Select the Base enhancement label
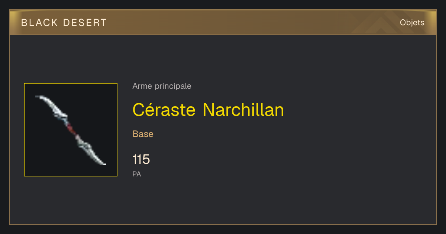This screenshot has width=446, height=234. [143, 134]
